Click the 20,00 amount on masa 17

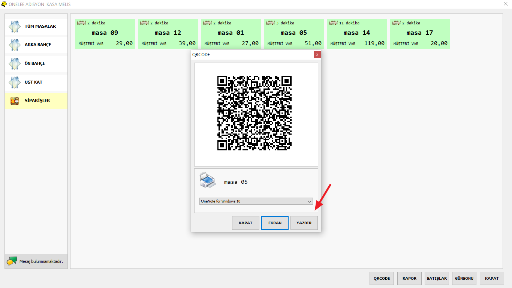tap(439, 43)
